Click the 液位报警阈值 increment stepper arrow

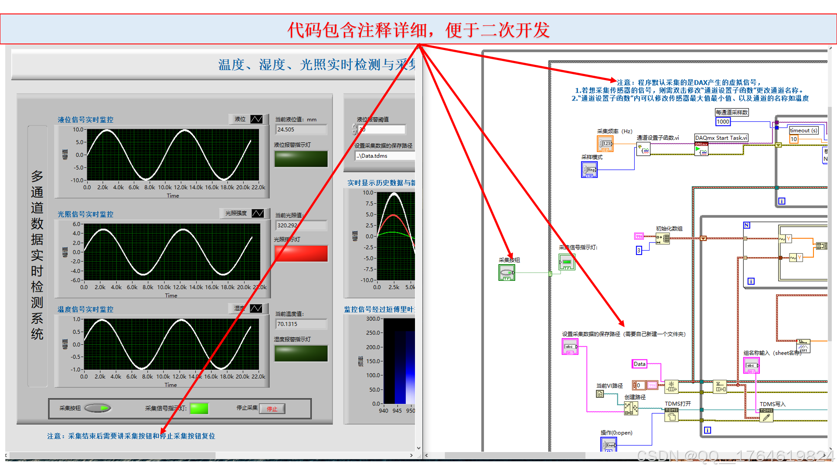click(x=354, y=127)
